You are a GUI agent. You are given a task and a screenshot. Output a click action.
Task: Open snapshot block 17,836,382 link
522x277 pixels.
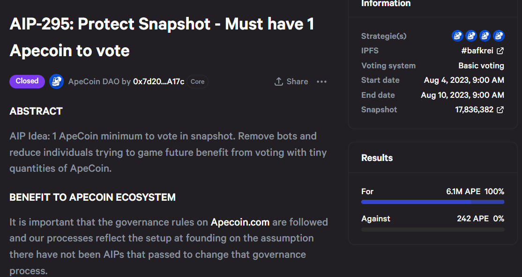click(474, 109)
